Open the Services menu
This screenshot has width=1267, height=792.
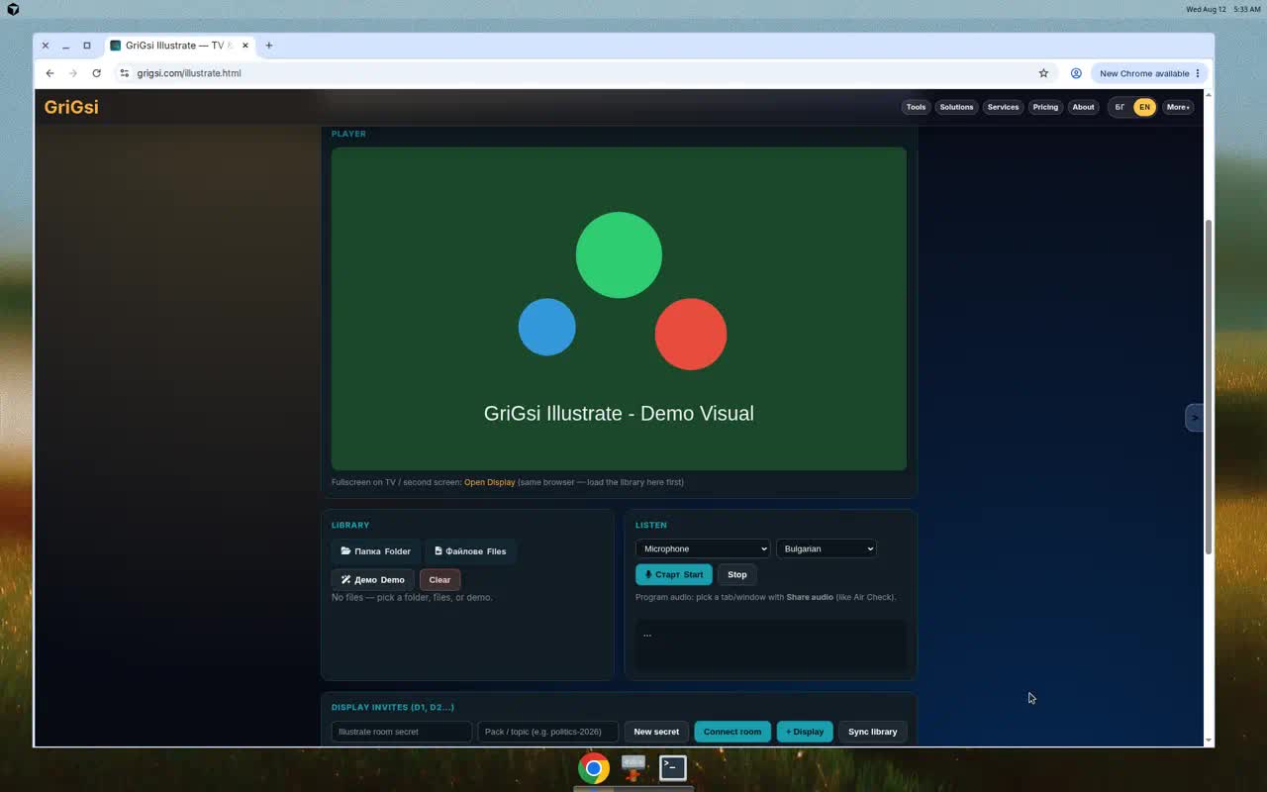coord(1003,107)
